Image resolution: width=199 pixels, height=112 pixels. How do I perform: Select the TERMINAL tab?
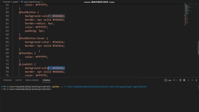(46, 80)
